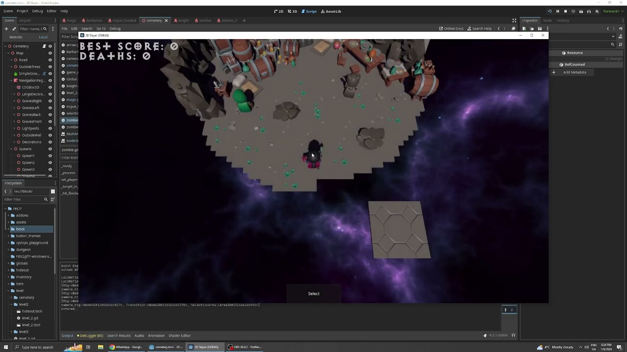Image resolution: width=627 pixels, height=352 pixels.
Task: Switch to the Node tab
Action: click(548, 21)
